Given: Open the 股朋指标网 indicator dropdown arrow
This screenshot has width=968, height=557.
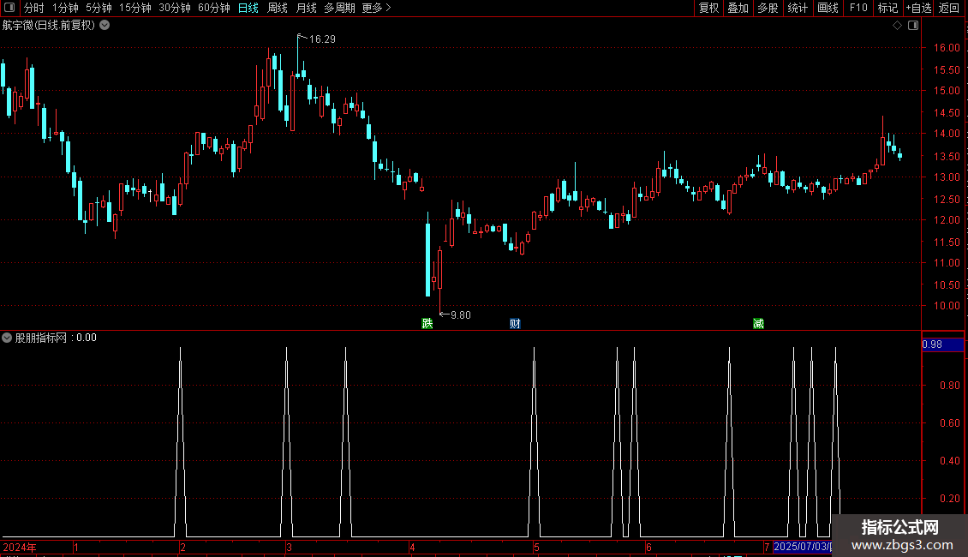Looking at the screenshot, I should tap(7, 338).
